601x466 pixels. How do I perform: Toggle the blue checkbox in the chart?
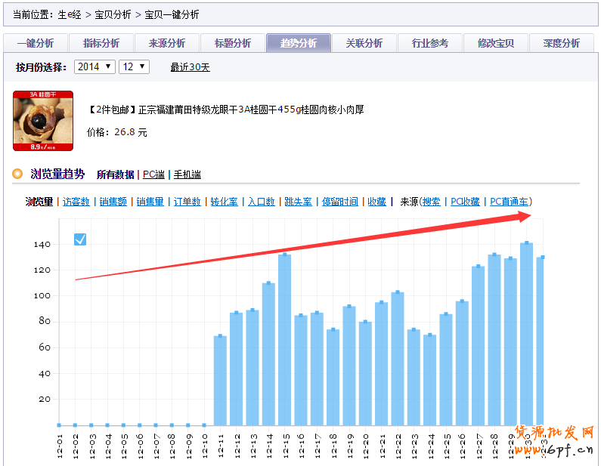(80, 239)
